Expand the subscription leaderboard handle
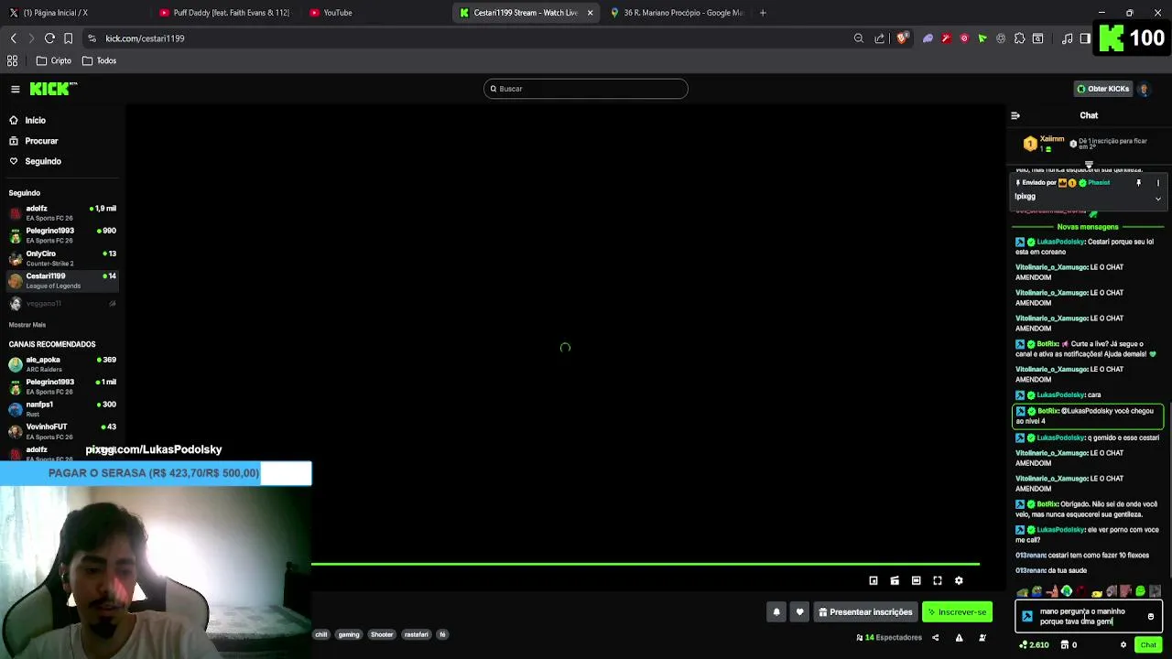Screen dimensions: 1172x659 coord(1089,165)
